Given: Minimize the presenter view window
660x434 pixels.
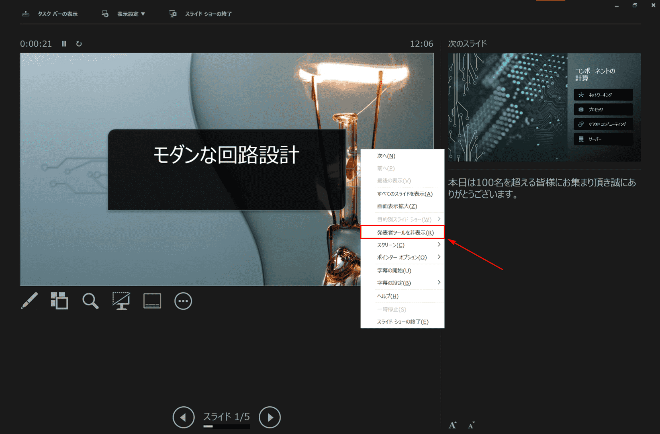Looking at the screenshot, I should (x=617, y=6).
